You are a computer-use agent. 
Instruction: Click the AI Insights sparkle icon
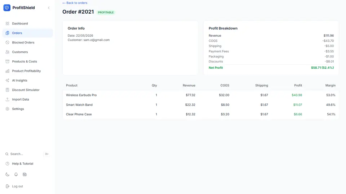point(7,80)
